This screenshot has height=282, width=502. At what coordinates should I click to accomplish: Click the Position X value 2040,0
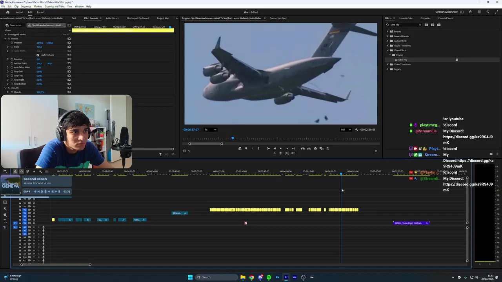(40, 43)
